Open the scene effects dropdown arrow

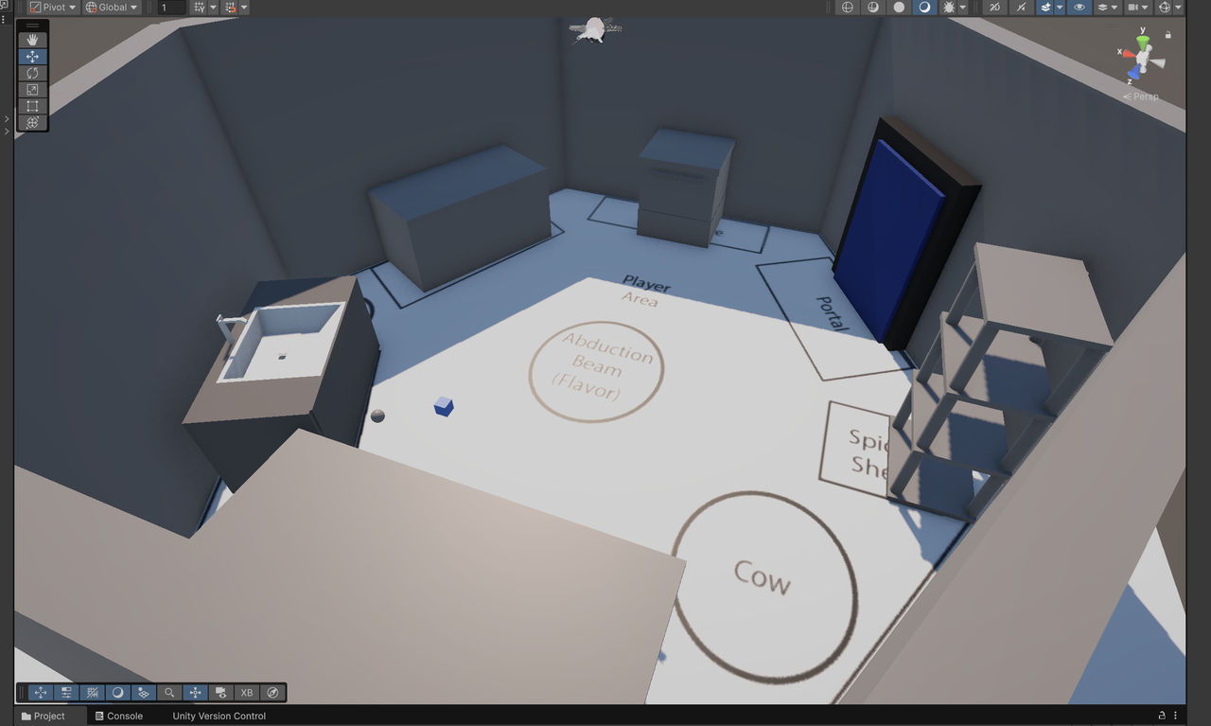(1060, 8)
